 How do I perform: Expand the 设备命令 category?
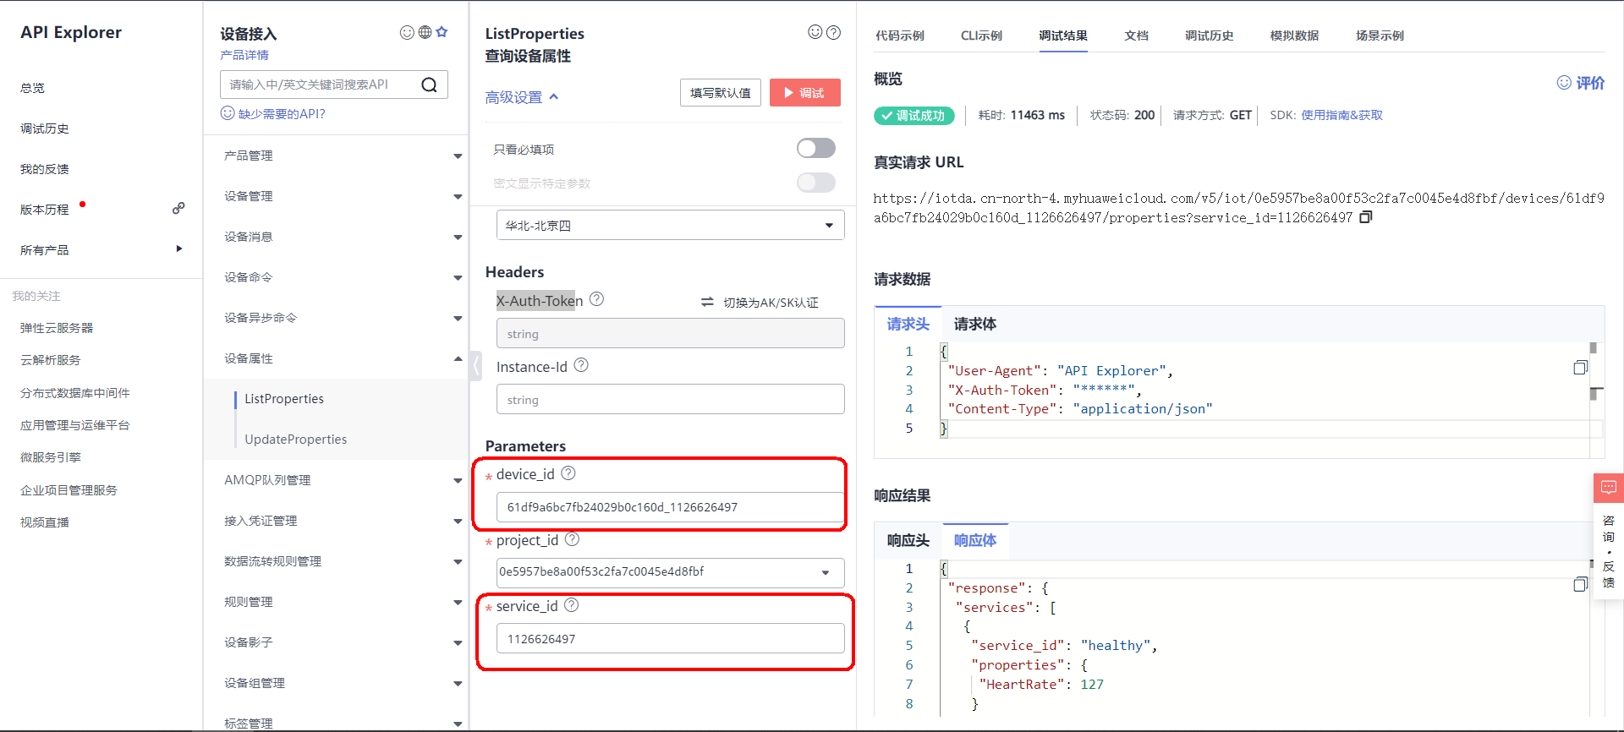(458, 278)
